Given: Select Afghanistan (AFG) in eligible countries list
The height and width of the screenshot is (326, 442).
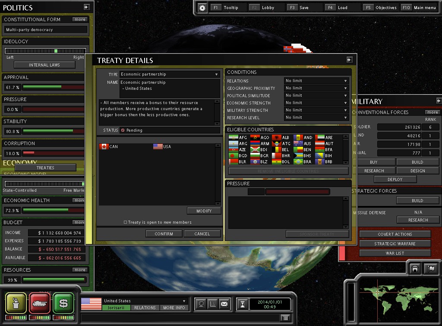Looking at the screenshot, I should [x=238, y=138].
